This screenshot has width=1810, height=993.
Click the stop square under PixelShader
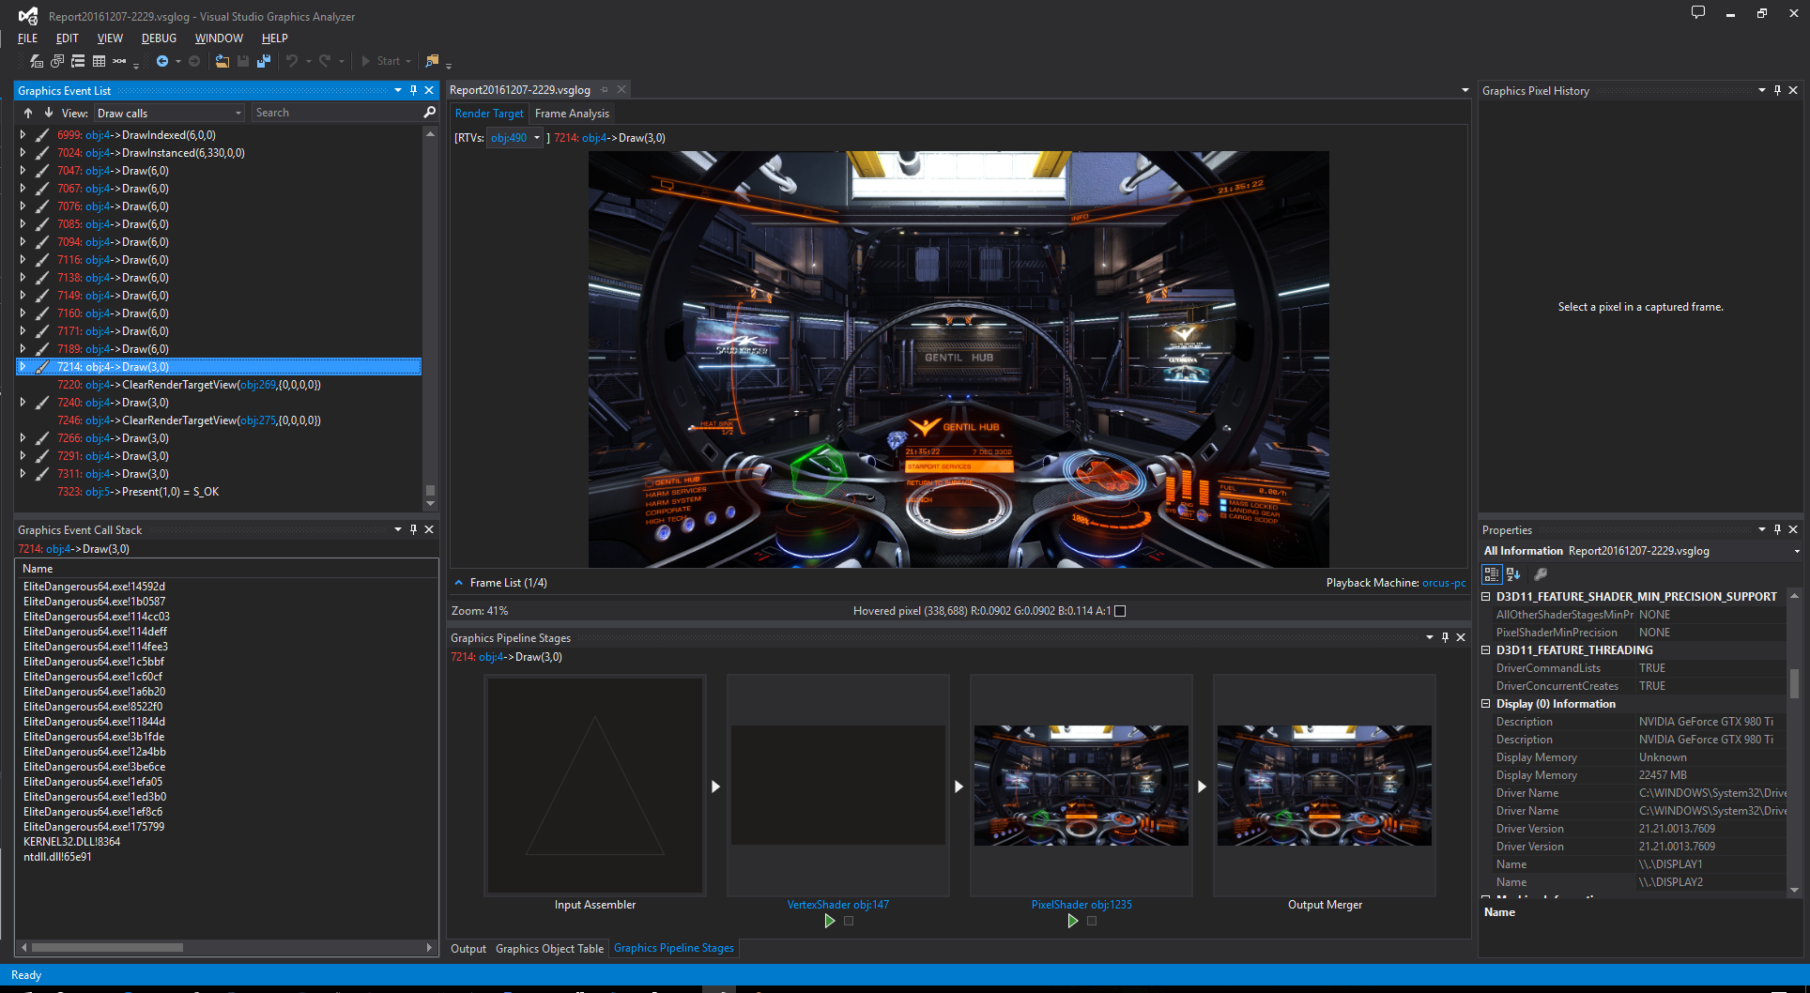point(1092,921)
